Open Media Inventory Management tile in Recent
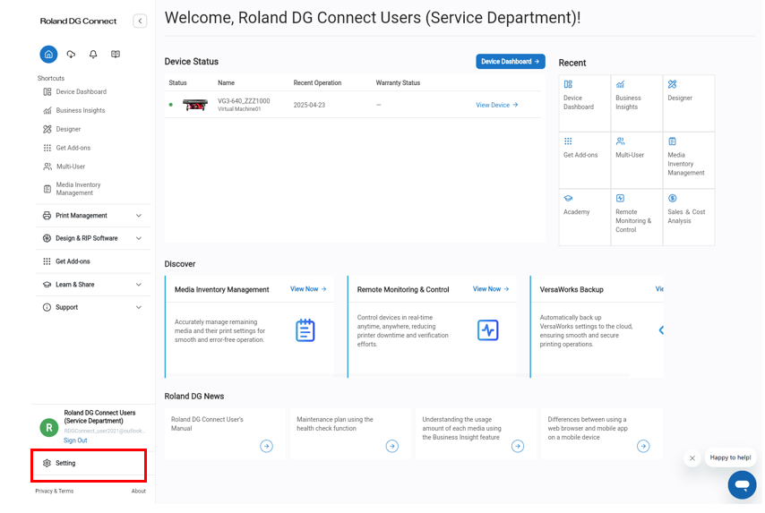Viewport: 765px width, 513px height. point(689,160)
